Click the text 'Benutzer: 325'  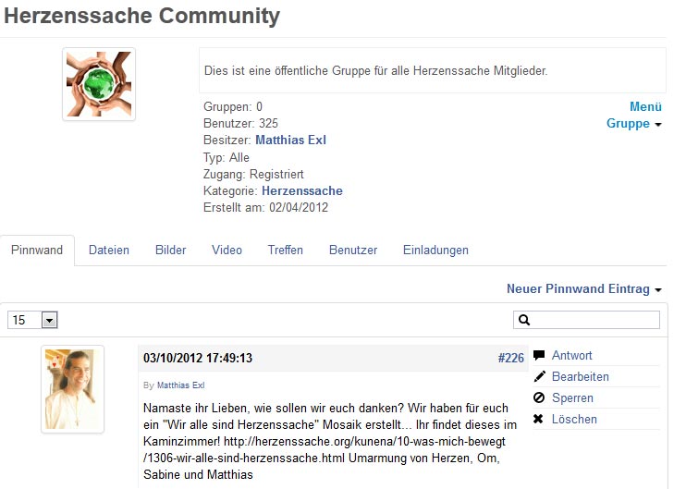pos(240,123)
